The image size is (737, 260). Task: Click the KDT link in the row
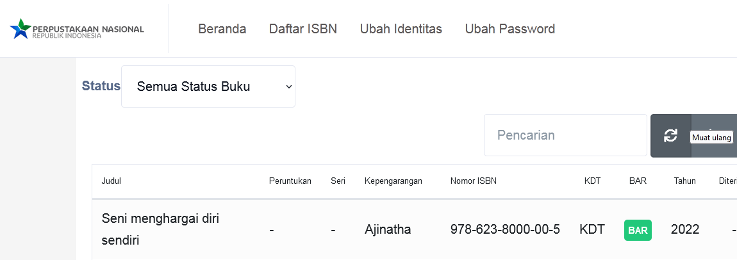point(592,229)
